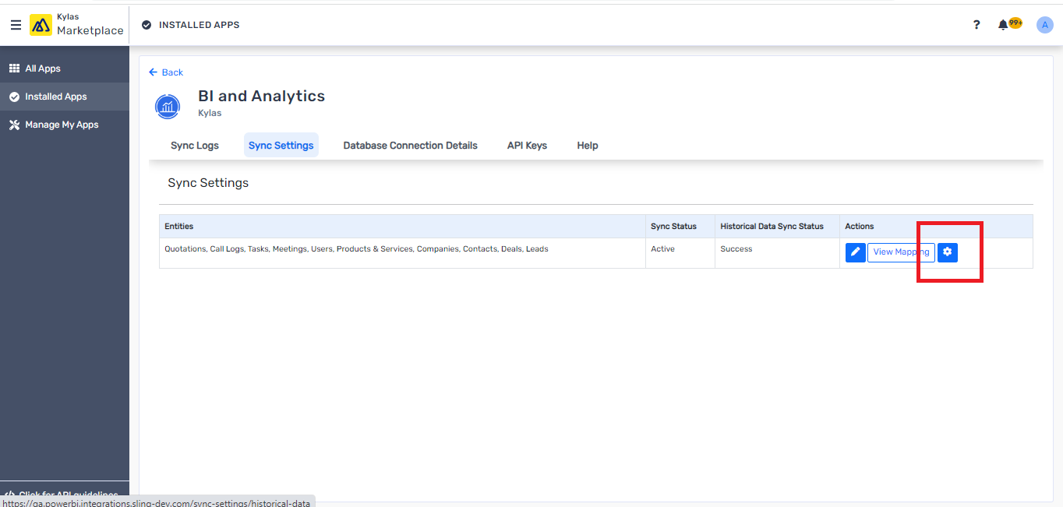The image size is (1063, 507).
Task: Switch to the Sync Logs tab
Action: pos(195,146)
